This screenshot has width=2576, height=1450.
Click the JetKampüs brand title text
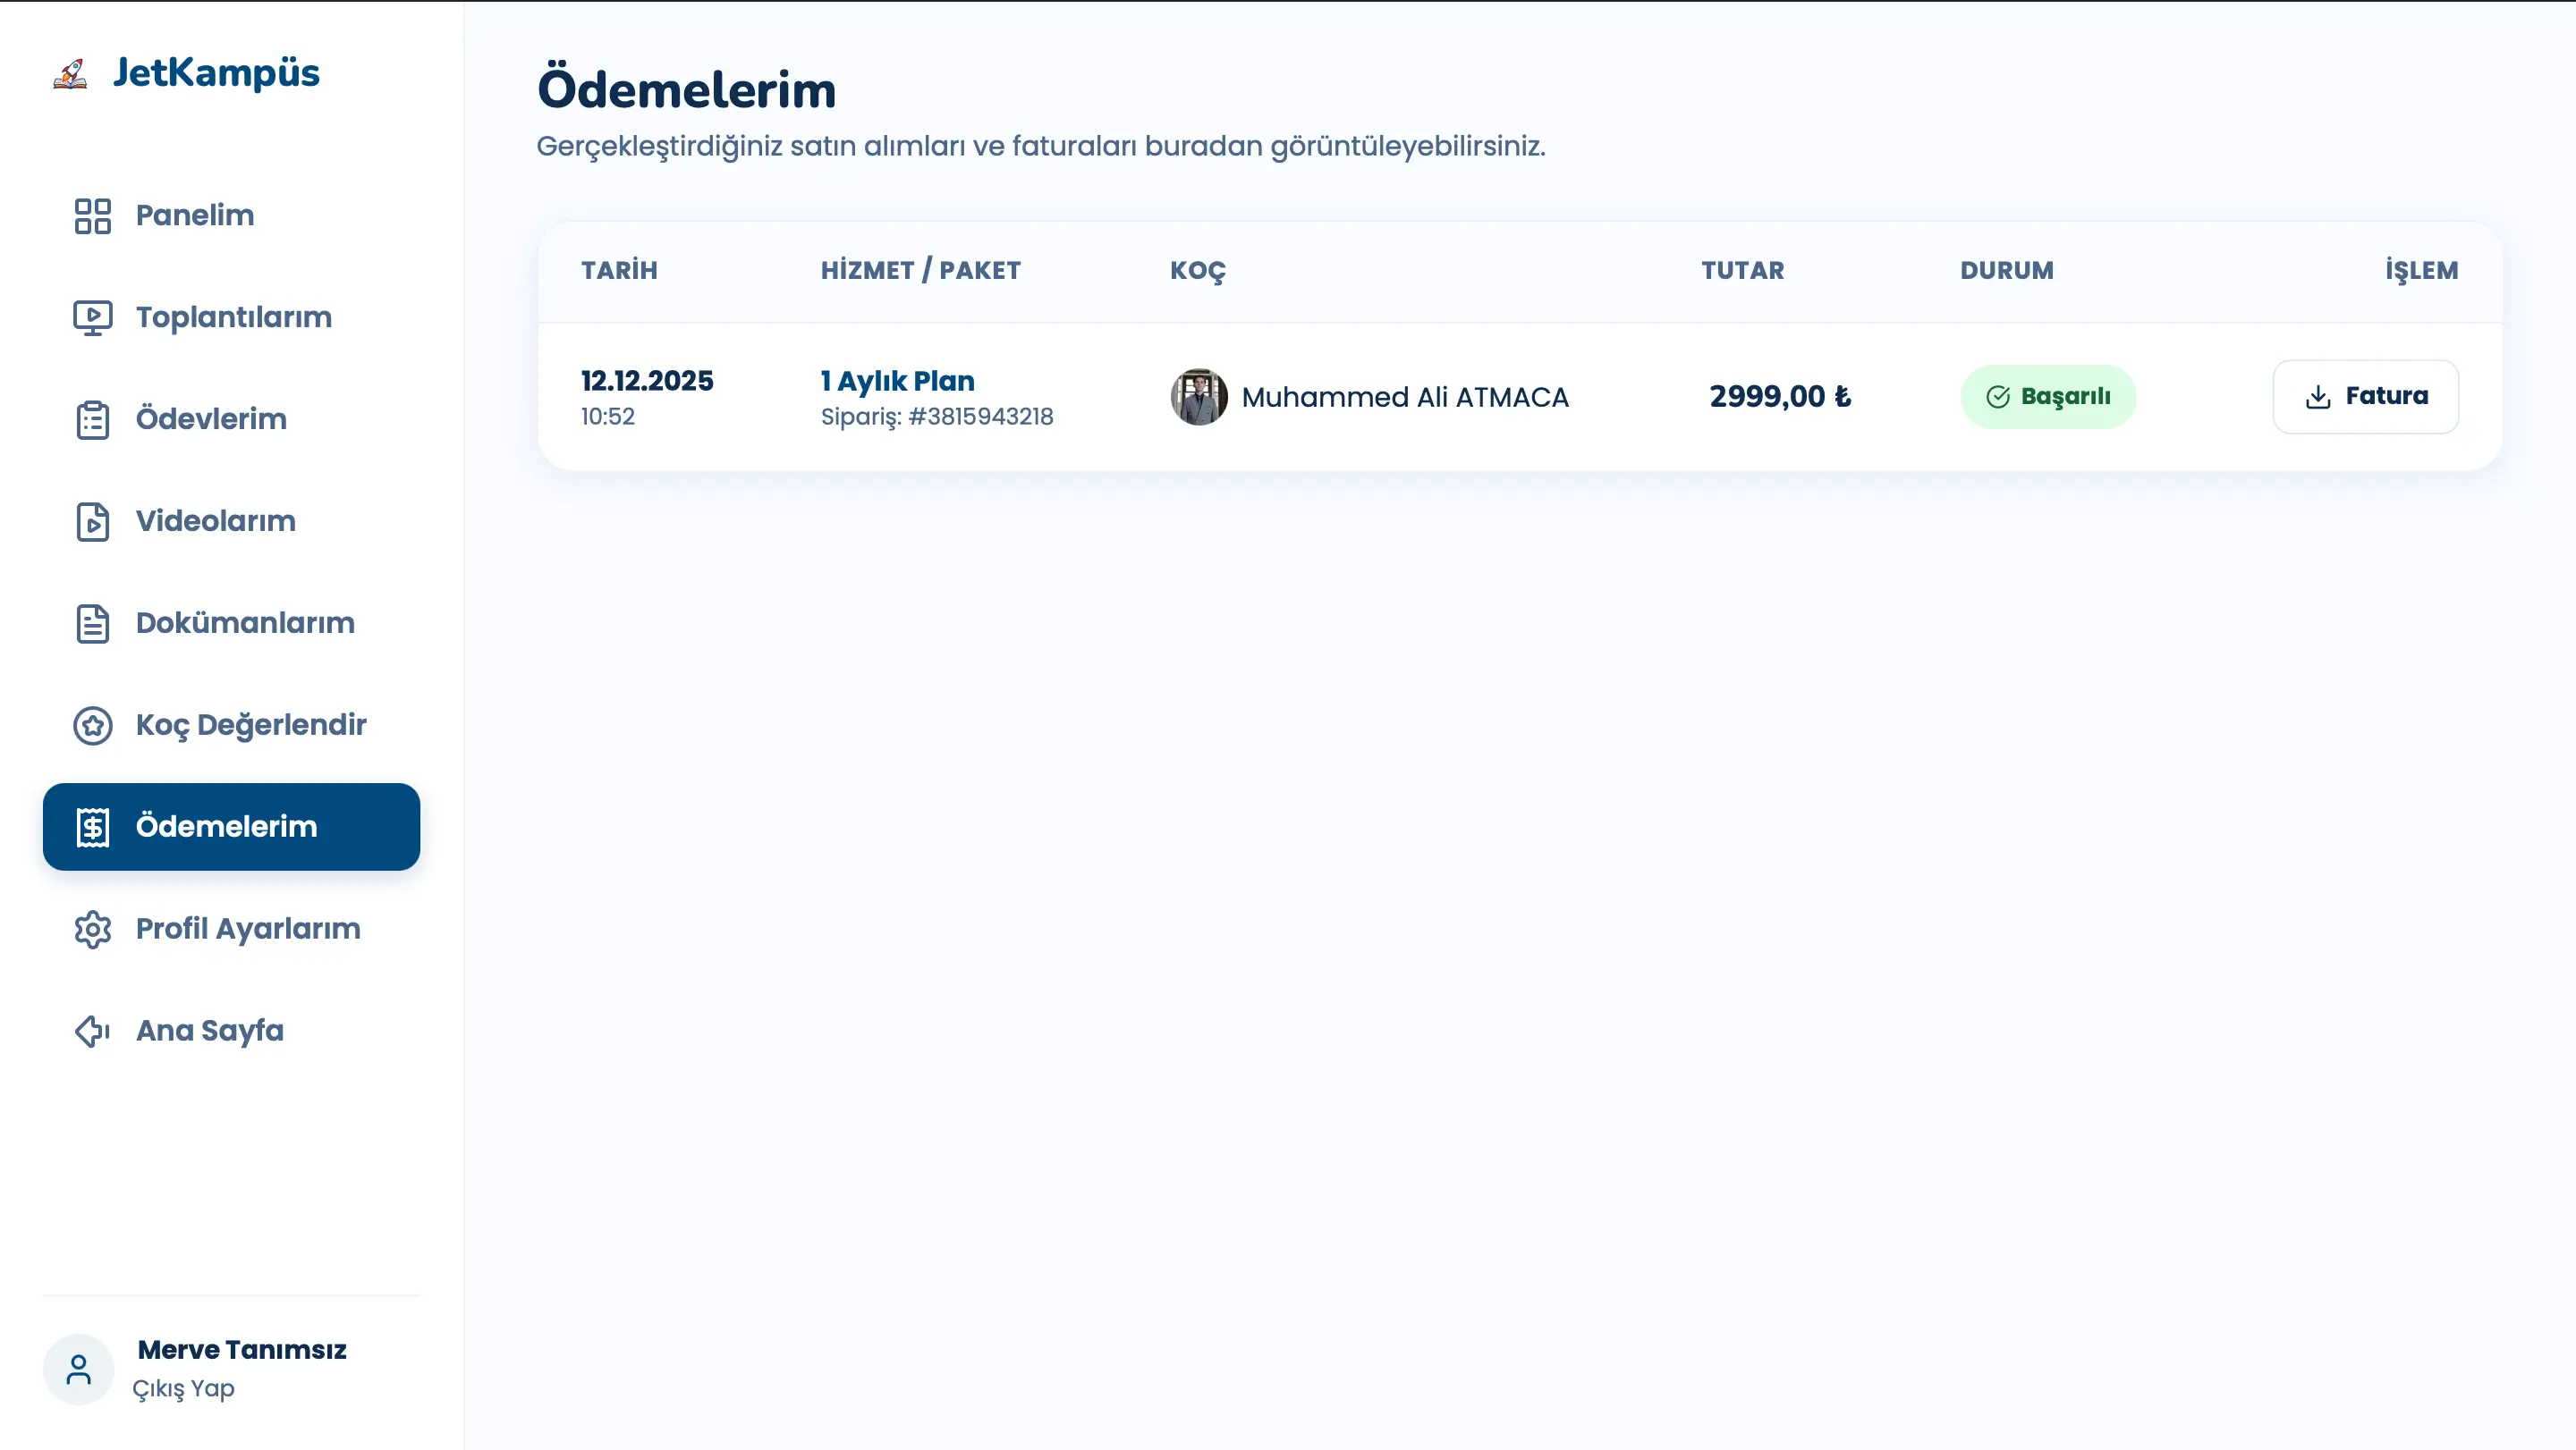pyautogui.click(x=216, y=73)
